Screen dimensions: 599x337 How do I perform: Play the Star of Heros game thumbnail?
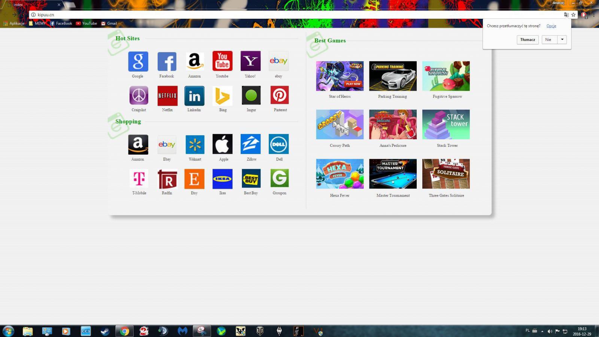340,76
